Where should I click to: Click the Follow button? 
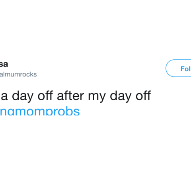[178, 68]
